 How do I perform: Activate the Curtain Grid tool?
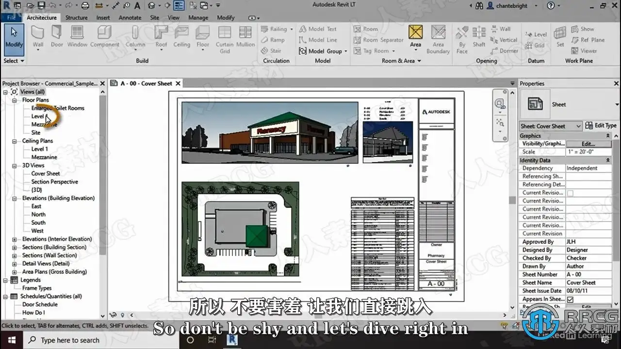[225, 39]
